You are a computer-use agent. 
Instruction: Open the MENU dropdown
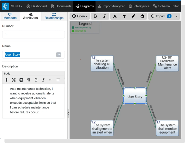coord(16,6)
